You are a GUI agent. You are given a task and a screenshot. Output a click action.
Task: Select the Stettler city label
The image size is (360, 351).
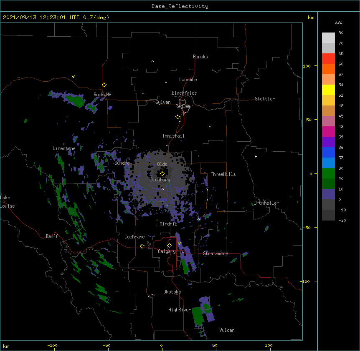pyautogui.click(x=265, y=99)
